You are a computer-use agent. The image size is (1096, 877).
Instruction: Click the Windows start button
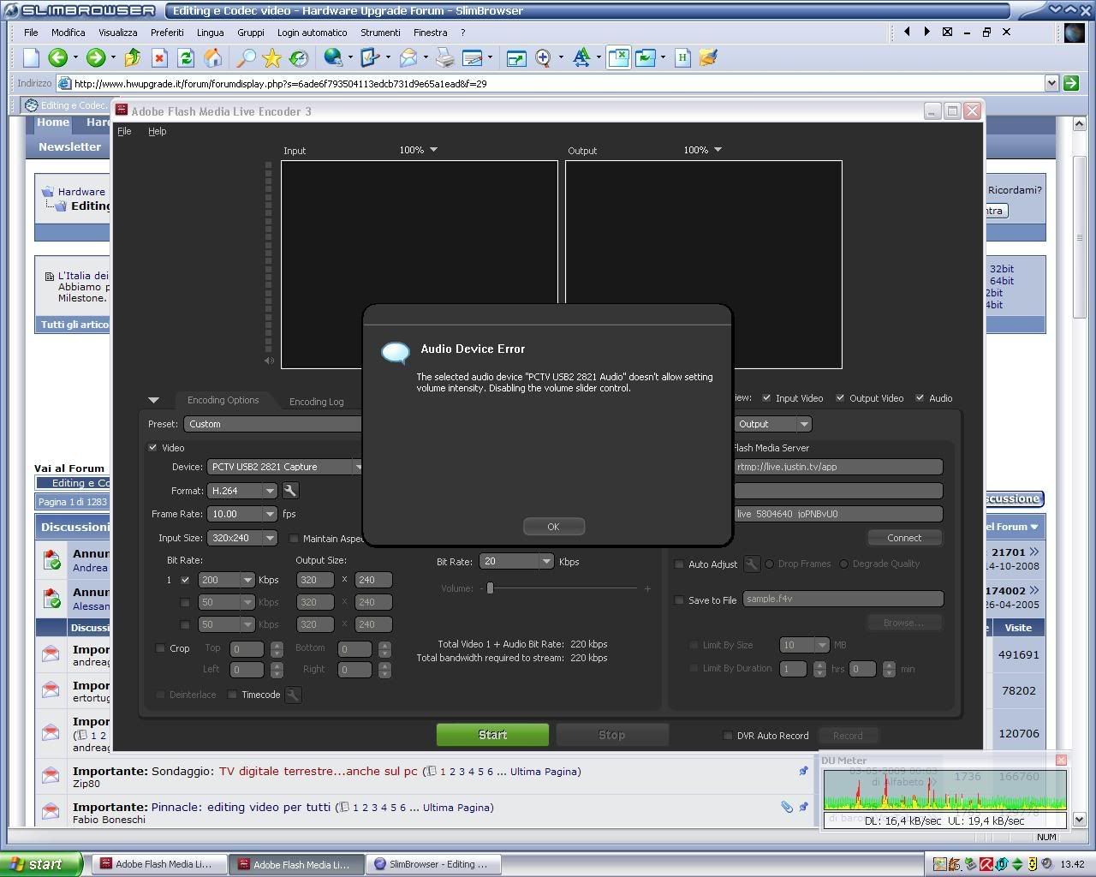(x=41, y=864)
